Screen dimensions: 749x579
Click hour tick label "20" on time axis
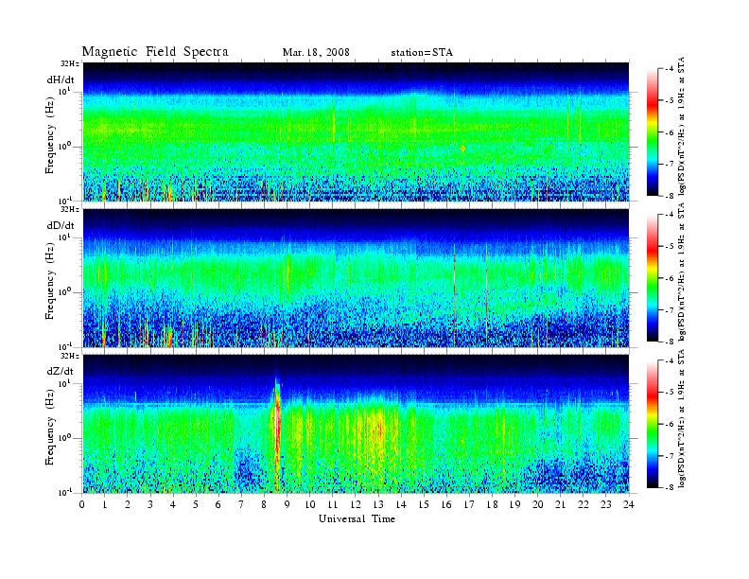[x=538, y=504]
